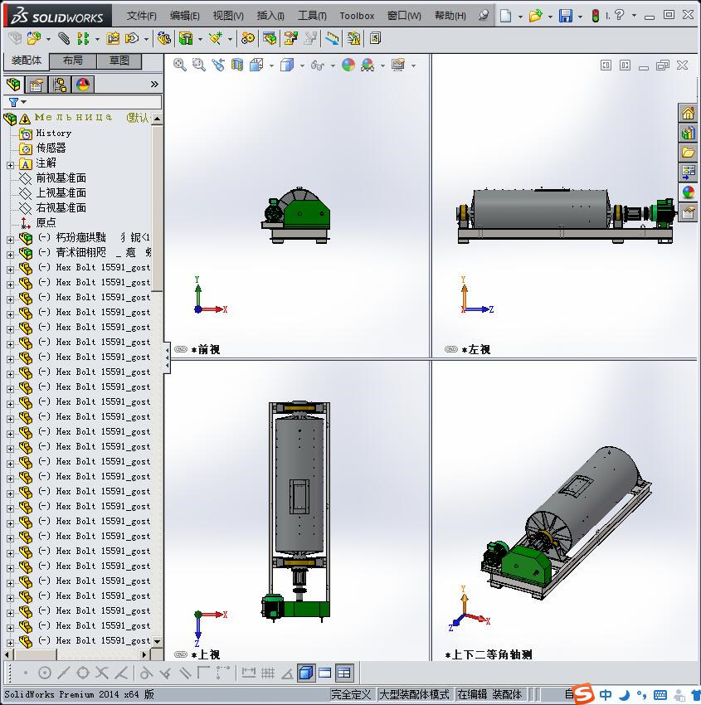This screenshot has width=701, height=705.
Task: Click the New document icon
Action: [506, 16]
